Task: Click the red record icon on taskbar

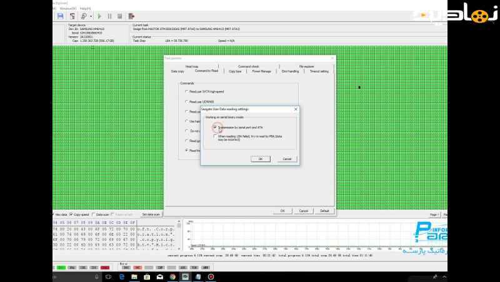Action: (211, 277)
